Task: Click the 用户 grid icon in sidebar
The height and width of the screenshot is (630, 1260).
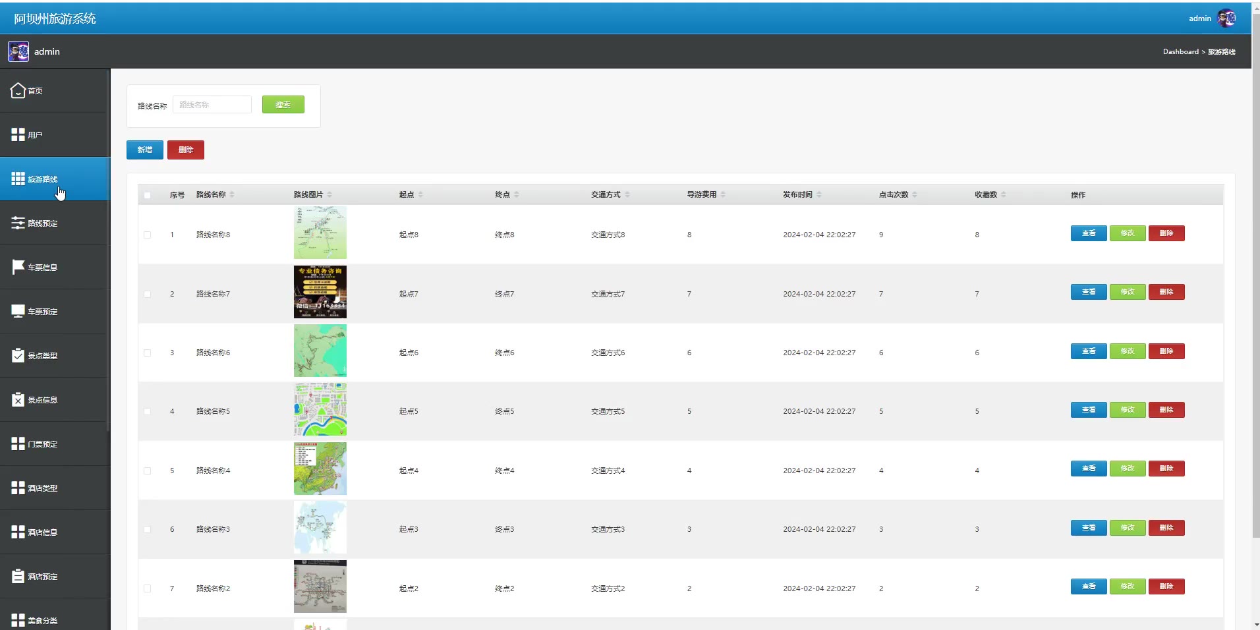Action: coord(18,134)
